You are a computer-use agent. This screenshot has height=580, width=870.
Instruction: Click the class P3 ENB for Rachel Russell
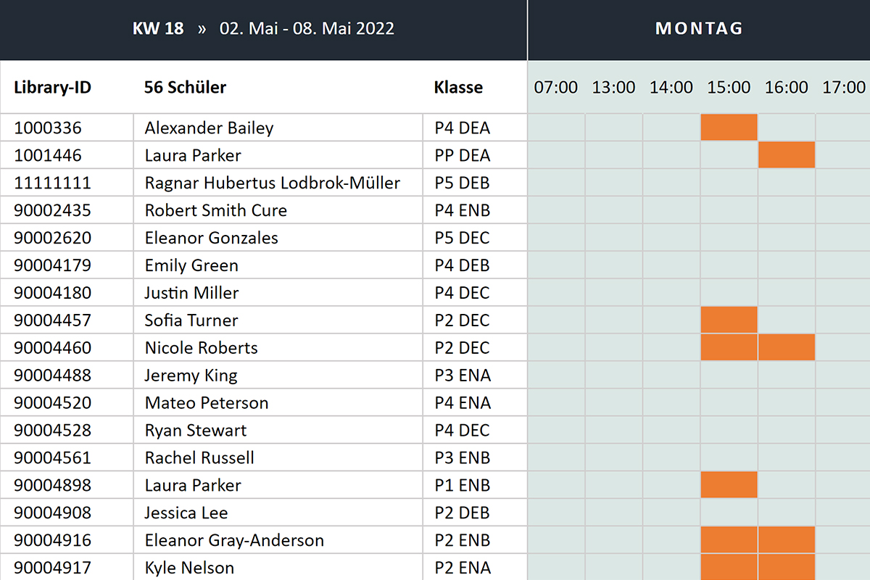tap(463, 458)
